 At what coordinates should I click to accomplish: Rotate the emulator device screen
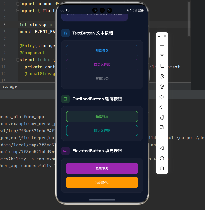tap(162, 117)
